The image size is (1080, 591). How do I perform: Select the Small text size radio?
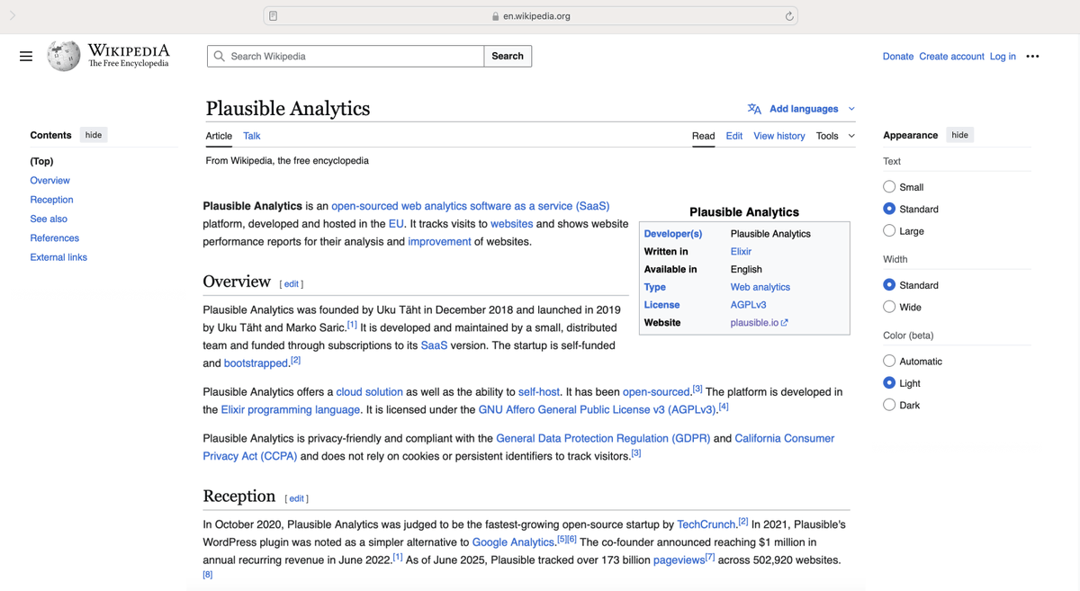[889, 187]
